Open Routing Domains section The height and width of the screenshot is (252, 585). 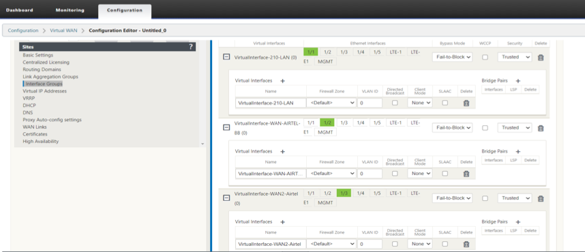(x=42, y=69)
